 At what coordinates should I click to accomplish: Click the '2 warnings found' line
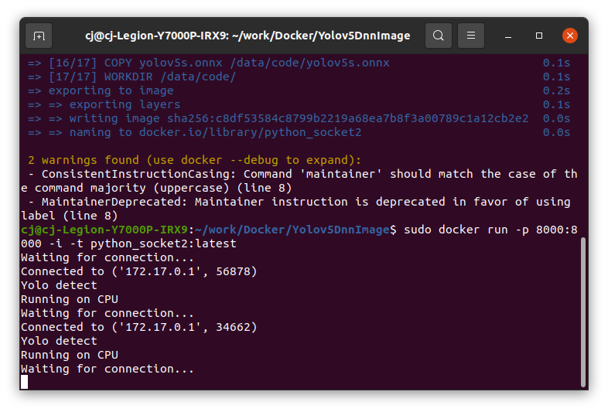[194, 160]
